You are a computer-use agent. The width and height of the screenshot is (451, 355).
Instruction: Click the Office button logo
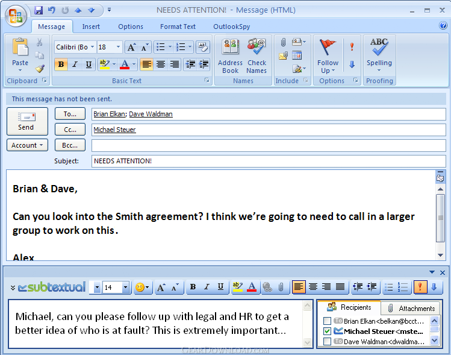(x=16, y=16)
